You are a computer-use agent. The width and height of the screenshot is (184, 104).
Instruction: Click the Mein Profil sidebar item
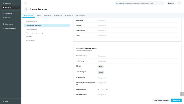tap(11, 7)
